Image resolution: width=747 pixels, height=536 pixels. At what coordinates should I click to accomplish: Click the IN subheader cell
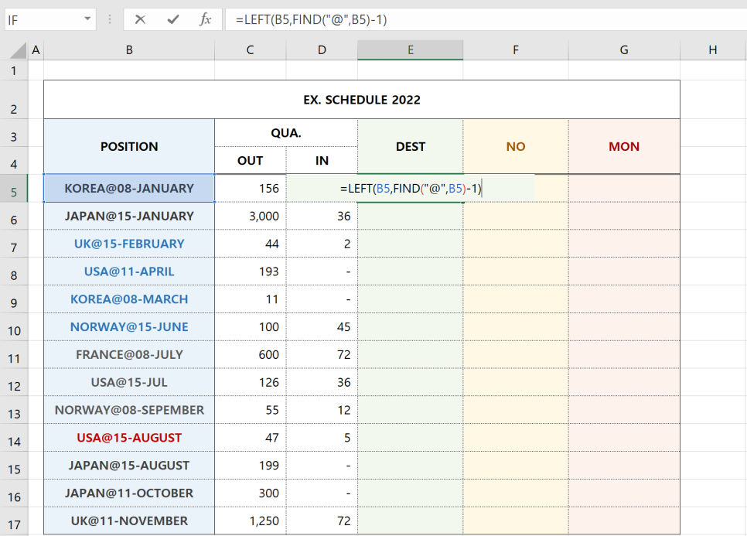322,161
